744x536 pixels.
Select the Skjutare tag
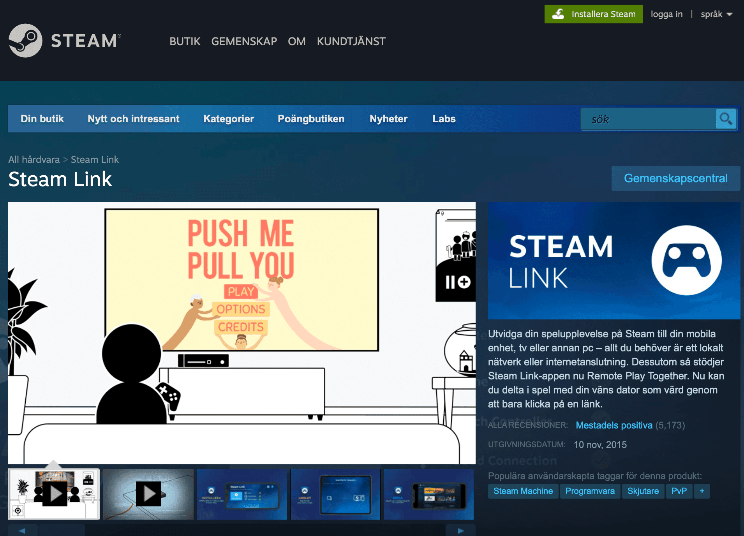(x=643, y=491)
